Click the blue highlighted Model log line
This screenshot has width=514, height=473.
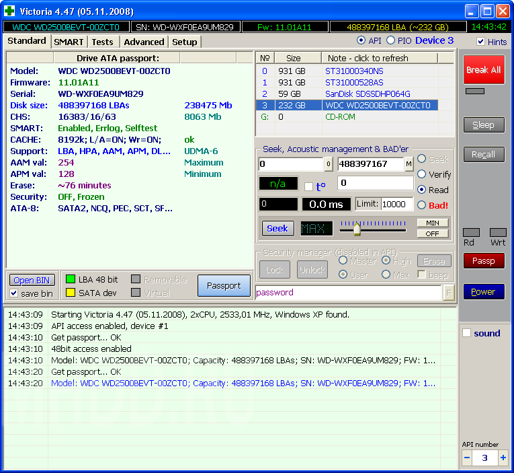point(243,383)
